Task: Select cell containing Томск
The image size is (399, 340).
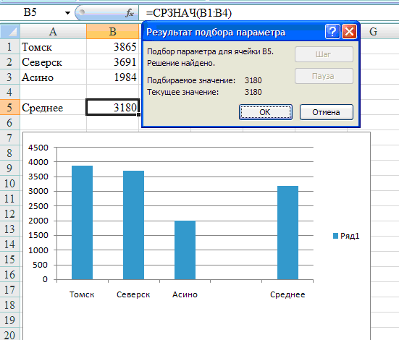Action: tap(53, 47)
